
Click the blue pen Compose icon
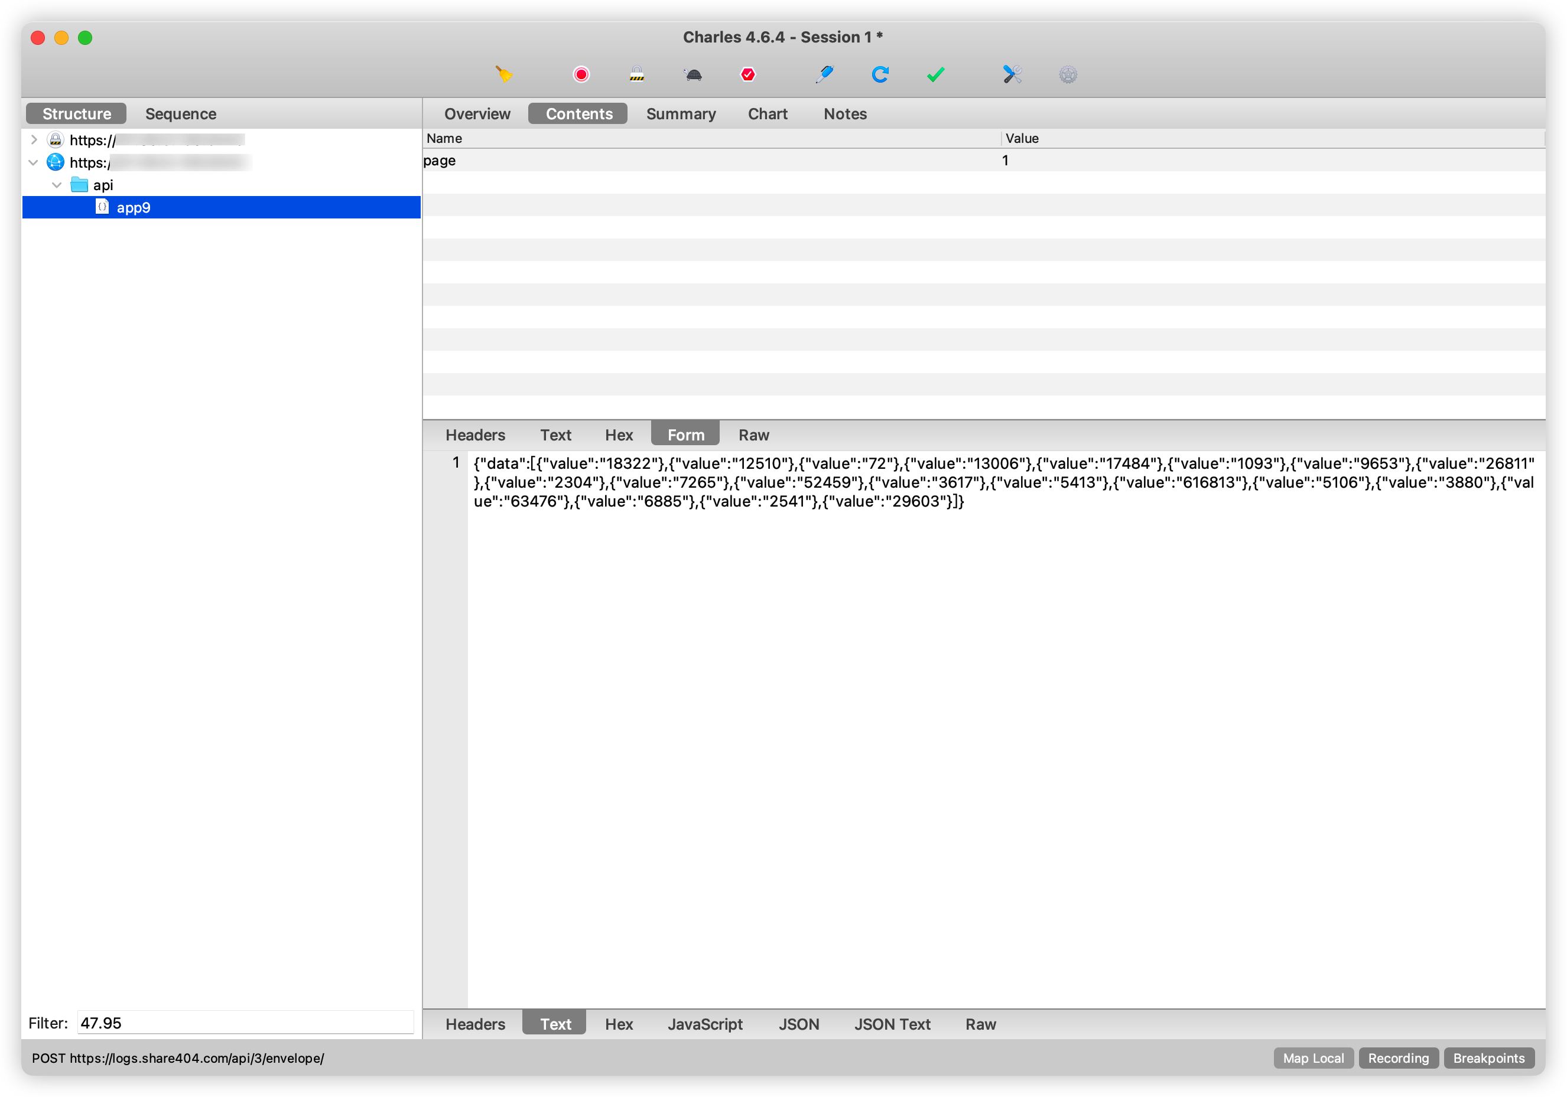(x=824, y=74)
